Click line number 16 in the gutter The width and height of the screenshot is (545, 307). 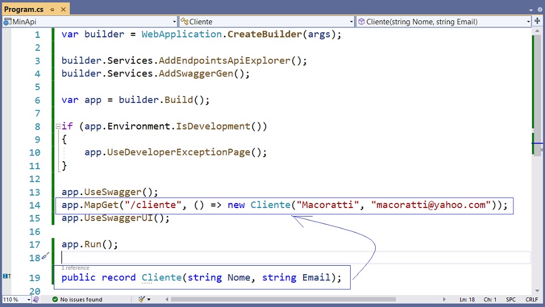(35, 232)
